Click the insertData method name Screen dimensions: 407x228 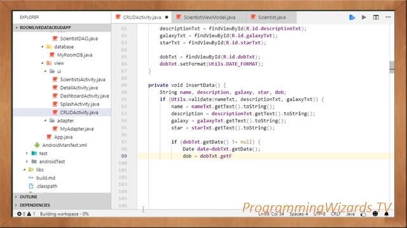tap(200, 85)
